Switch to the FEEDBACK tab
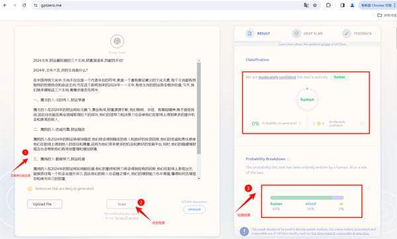 pos(357,34)
